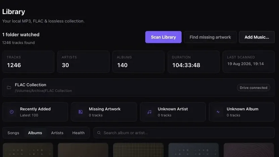
Task: Open the first album cover thumbnail
Action: click(x=28, y=150)
